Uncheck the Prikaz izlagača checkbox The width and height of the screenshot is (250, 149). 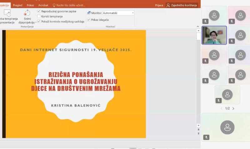(89, 20)
